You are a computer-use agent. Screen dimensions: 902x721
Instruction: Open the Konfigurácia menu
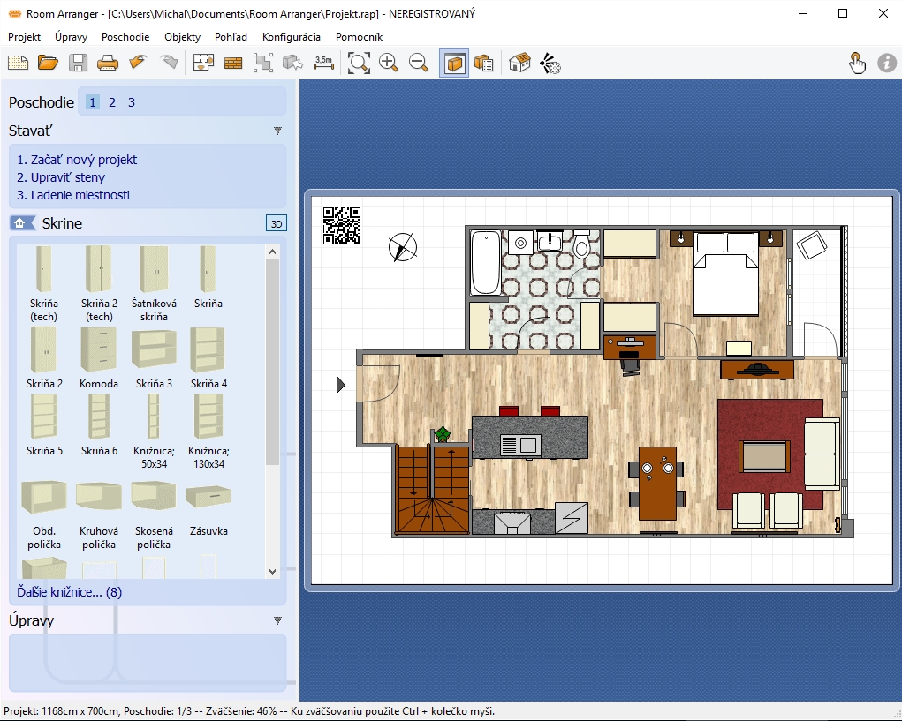(x=292, y=37)
